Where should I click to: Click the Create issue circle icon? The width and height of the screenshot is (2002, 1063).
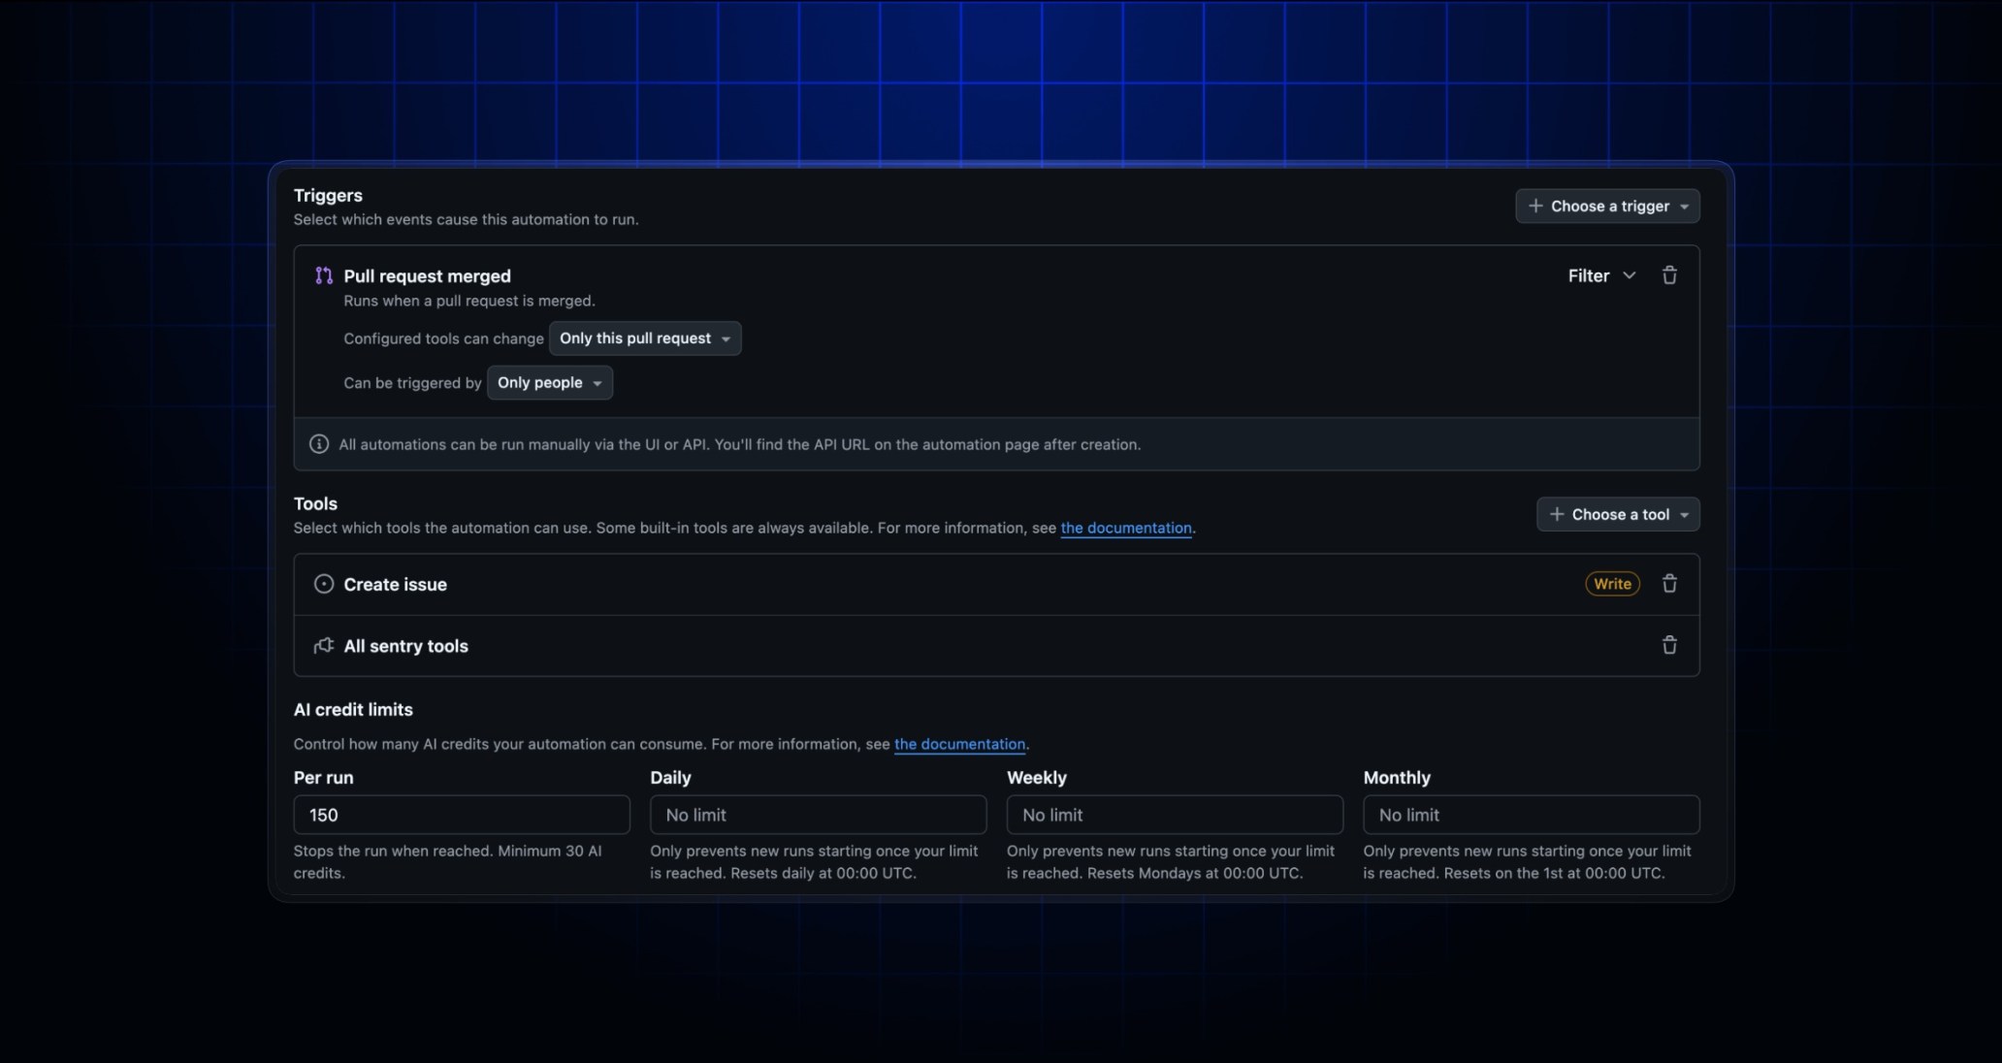(x=324, y=584)
